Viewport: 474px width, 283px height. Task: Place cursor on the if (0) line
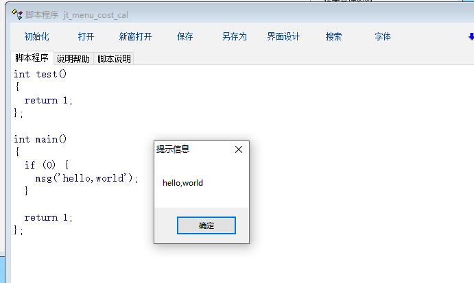pos(47,165)
